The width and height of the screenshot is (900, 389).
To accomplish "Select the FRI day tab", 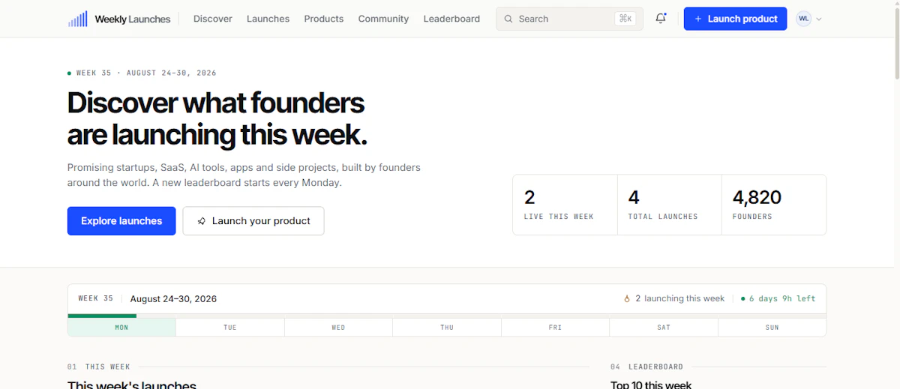I will point(555,328).
